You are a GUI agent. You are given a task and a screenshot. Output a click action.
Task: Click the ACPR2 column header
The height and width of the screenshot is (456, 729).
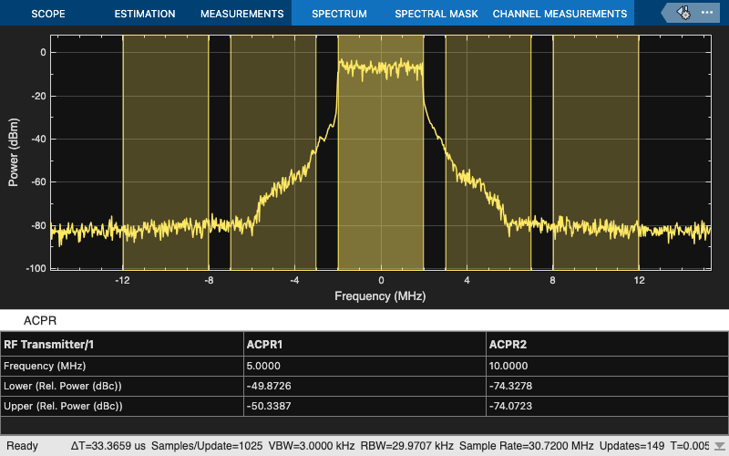point(607,345)
